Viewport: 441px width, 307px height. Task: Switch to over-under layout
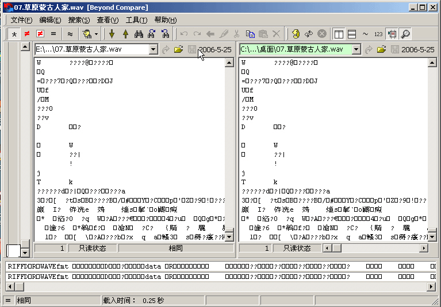coord(352,34)
